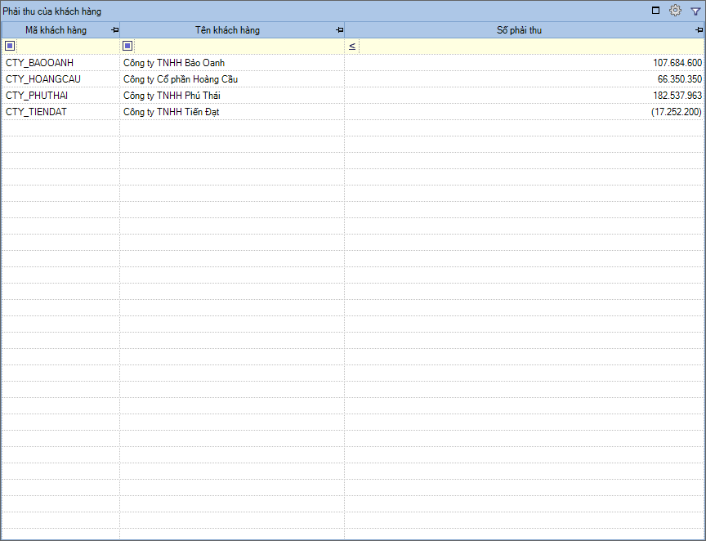The width and height of the screenshot is (706, 541).
Task: Sort by Số phải thu column header
Action: click(x=519, y=30)
